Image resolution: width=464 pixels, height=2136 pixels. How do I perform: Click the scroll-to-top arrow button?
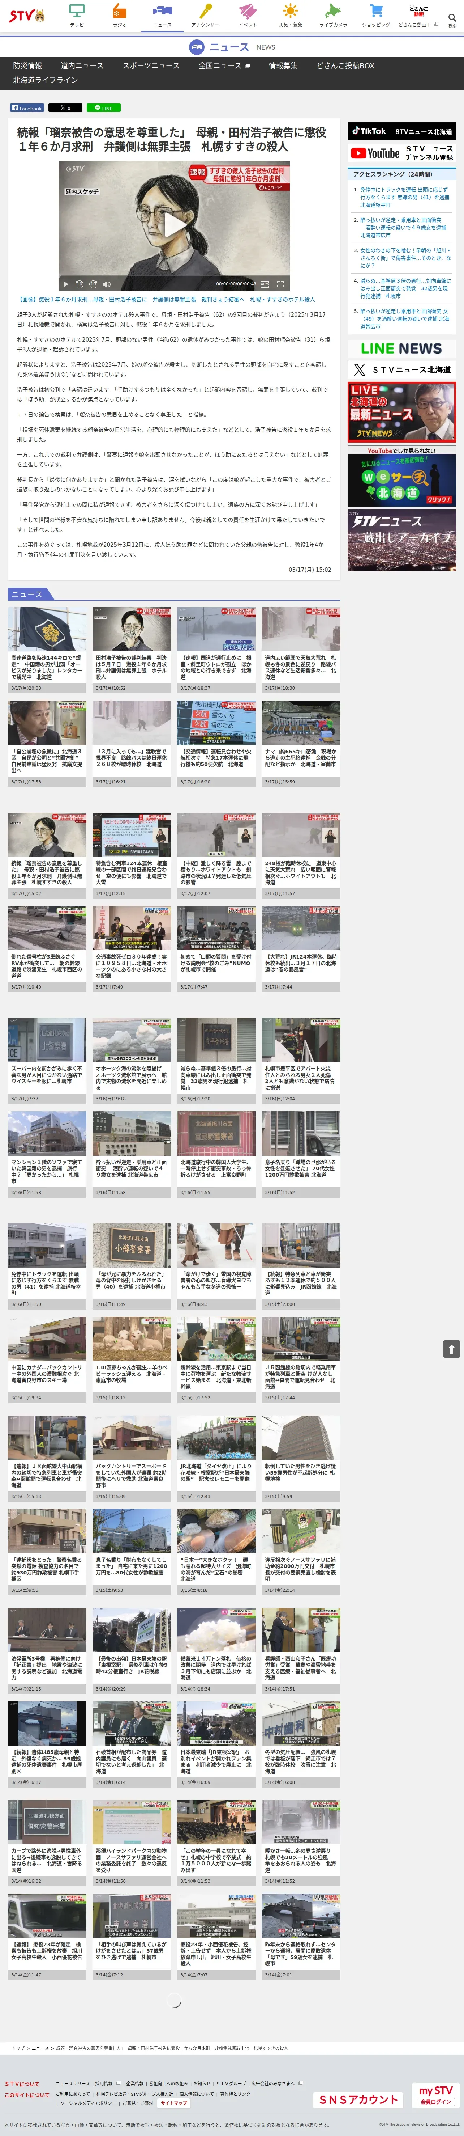click(452, 1349)
